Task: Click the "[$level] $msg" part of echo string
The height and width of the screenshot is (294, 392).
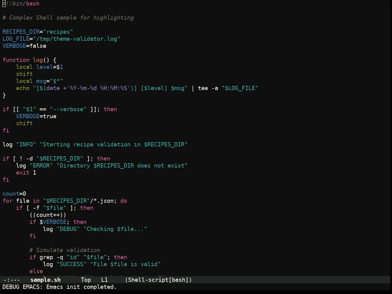Action: [162, 88]
